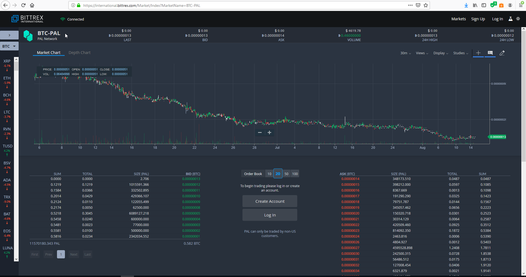The image size is (526, 277).
Task: Click ask price 0.00000014 in order book
Action: point(350,179)
